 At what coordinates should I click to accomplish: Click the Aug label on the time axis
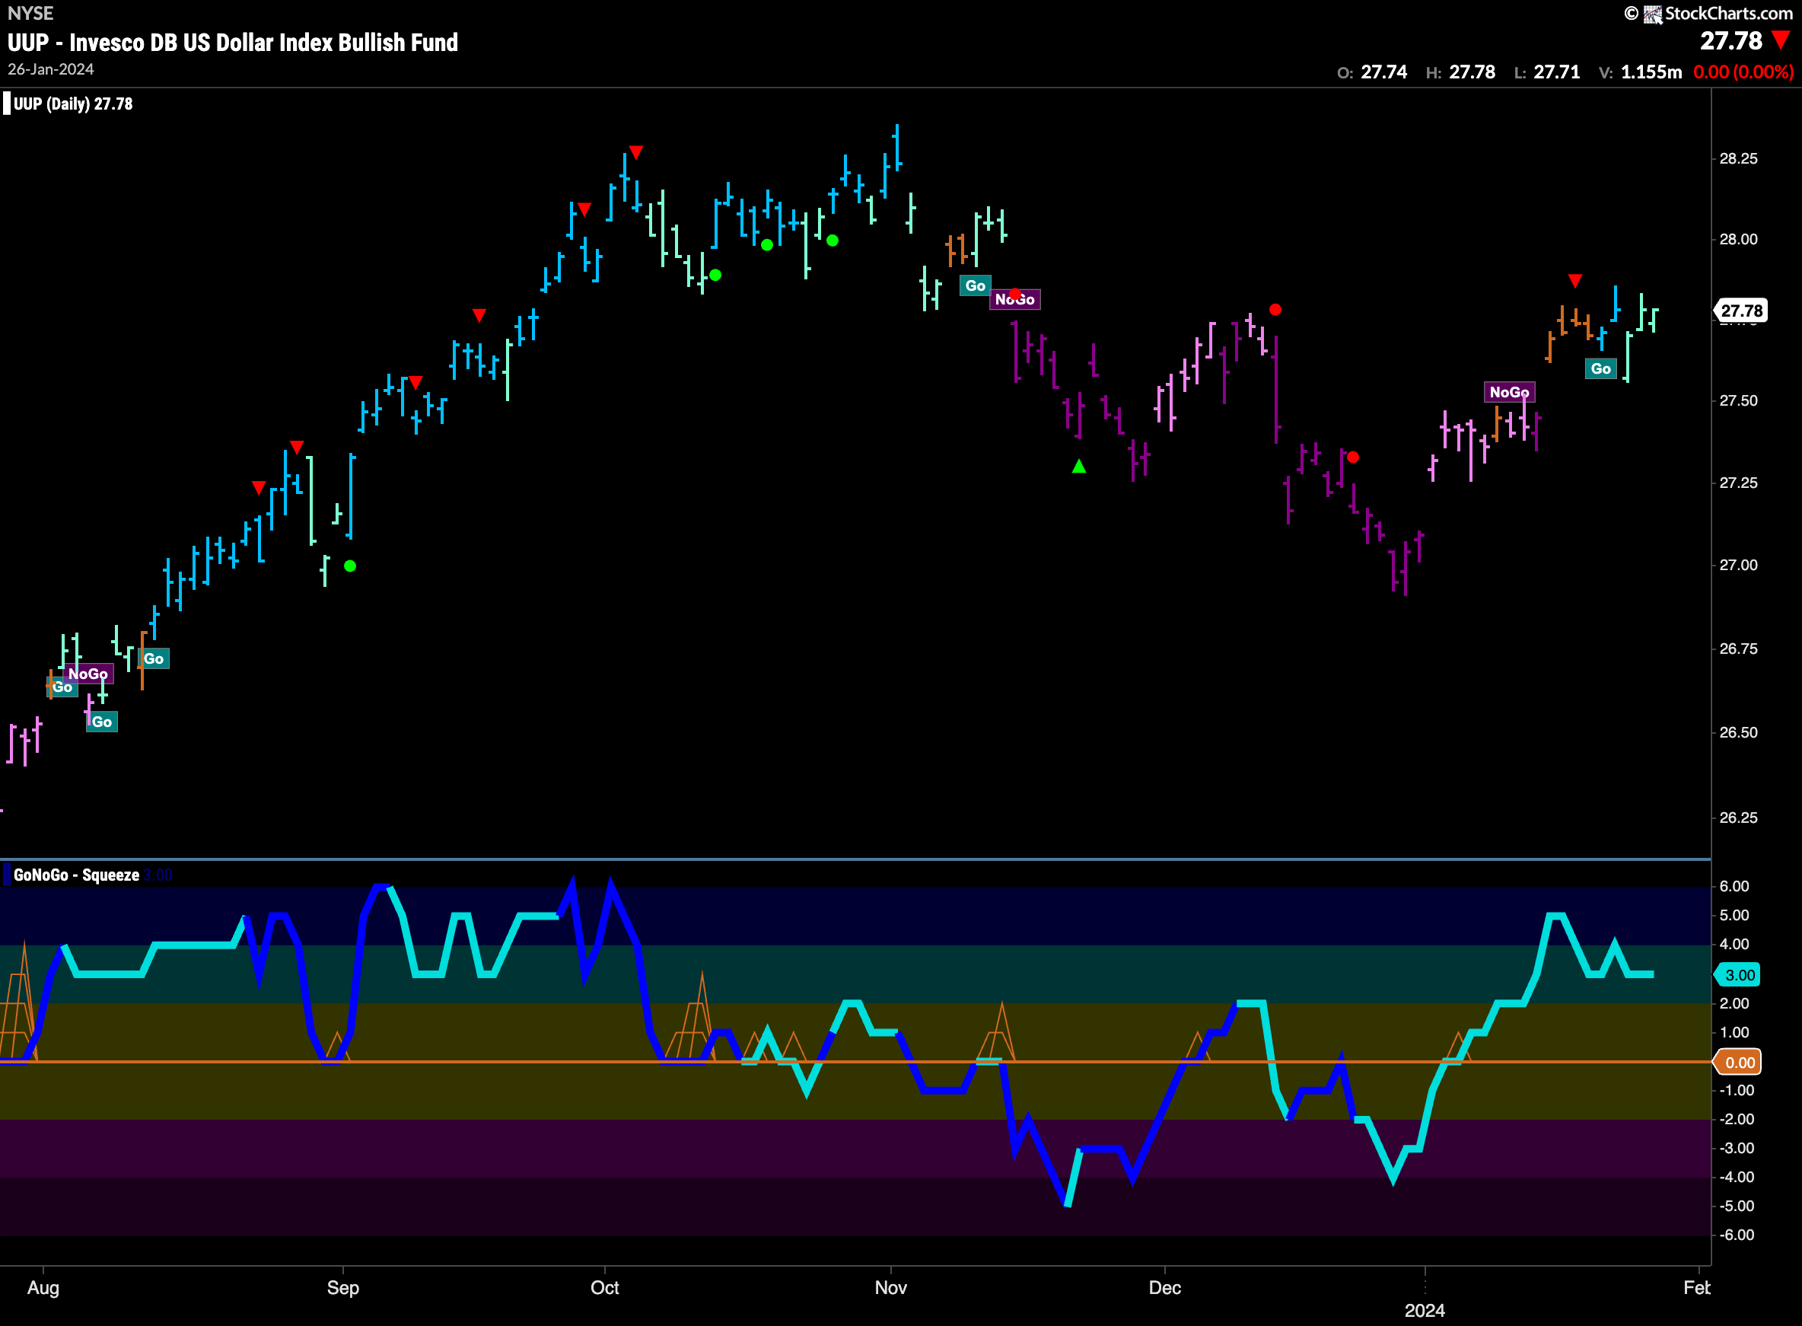pyautogui.click(x=43, y=1287)
